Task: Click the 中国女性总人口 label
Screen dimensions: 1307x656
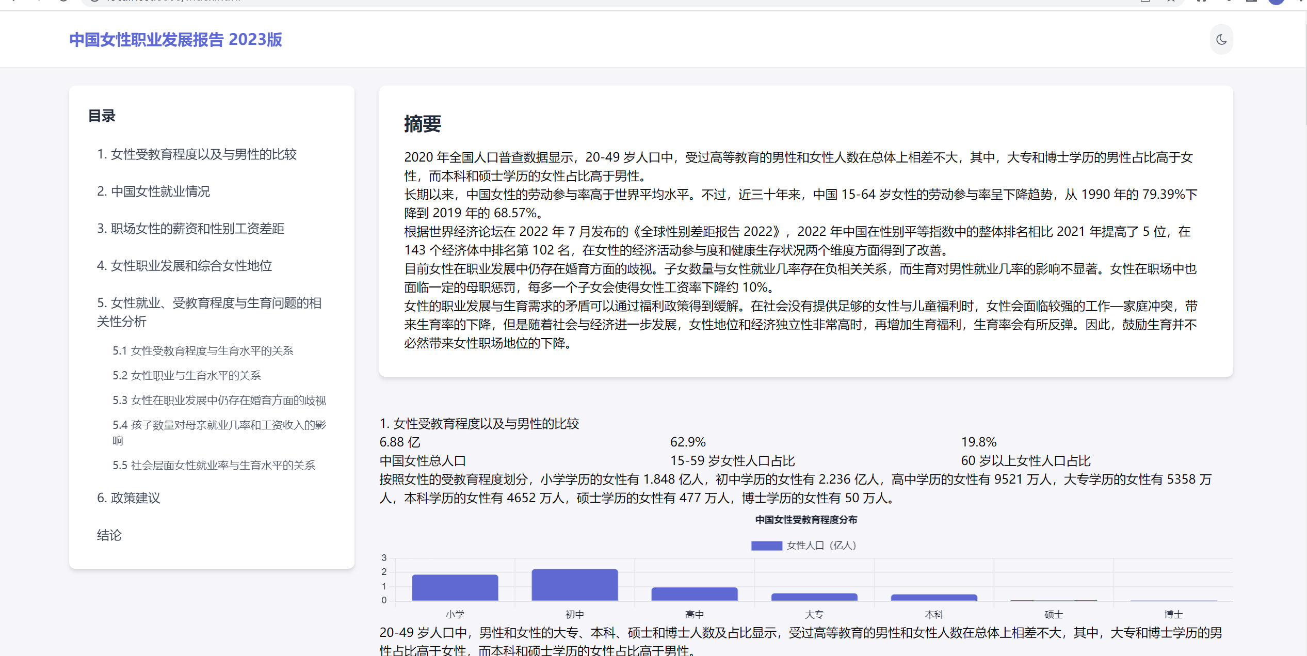Action: (423, 461)
